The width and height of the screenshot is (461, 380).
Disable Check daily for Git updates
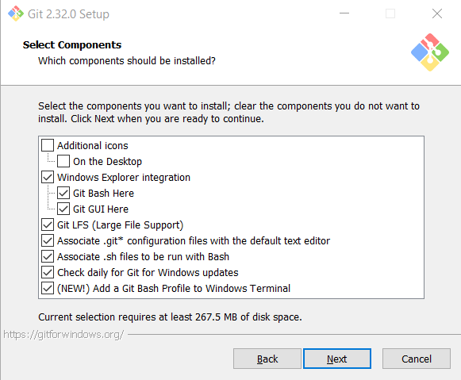point(48,272)
